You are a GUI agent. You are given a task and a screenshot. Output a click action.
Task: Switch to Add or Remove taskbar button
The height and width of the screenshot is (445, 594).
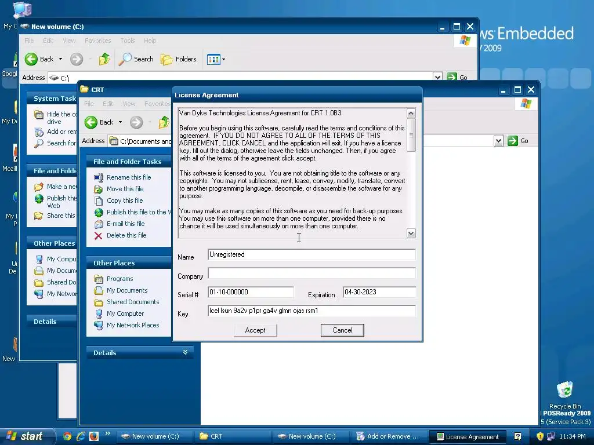(x=388, y=436)
